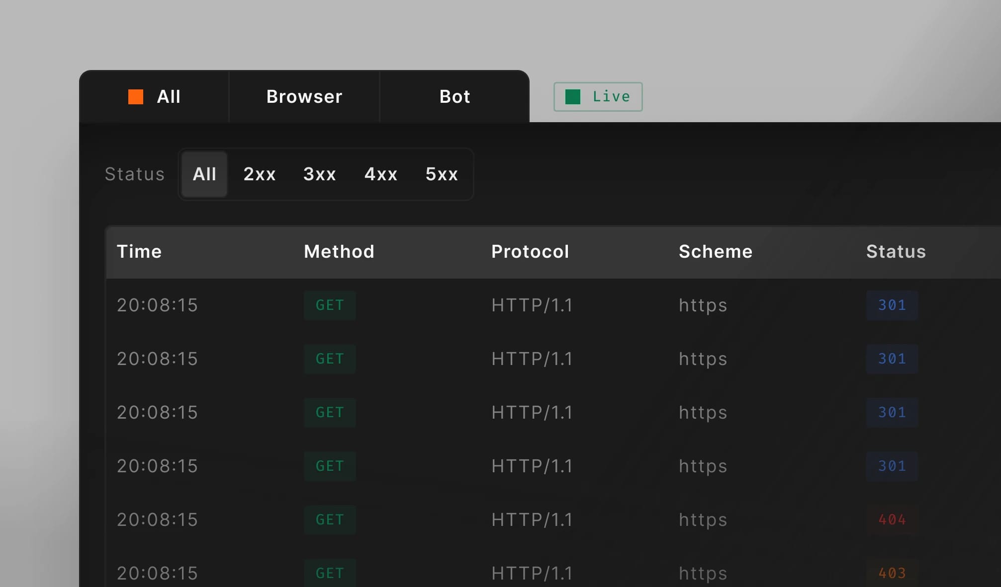This screenshot has height=587, width=1001.
Task: Click the GET badge in the 403 row
Action: click(x=330, y=573)
